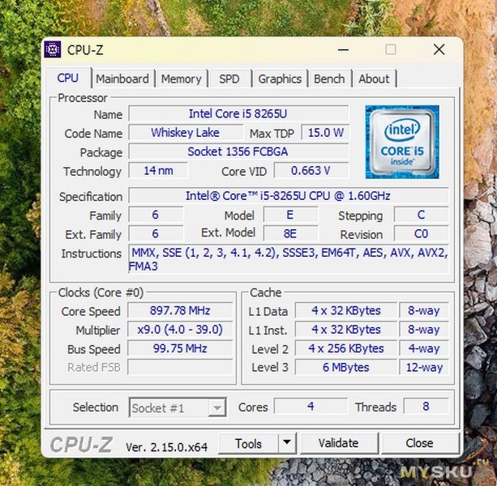Click the L1 Inst. value 4 x 32 KBytes
The height and width of the screenshot is (486, 497).
pyautogui.click(x=346, y=330)
